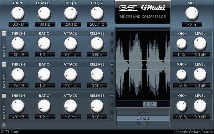The image size is (214, 134).
Task: Select Band 1 in the display list
Action: tap(143, 113)
